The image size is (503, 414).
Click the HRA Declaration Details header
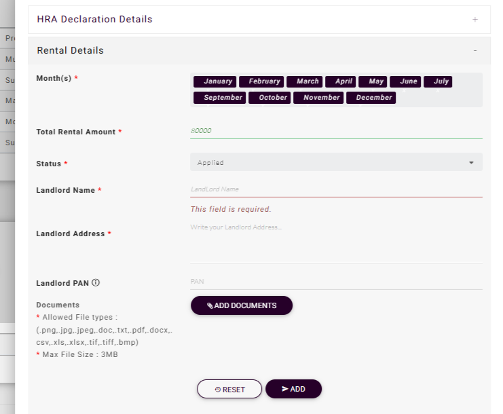(x=95, y=20)
